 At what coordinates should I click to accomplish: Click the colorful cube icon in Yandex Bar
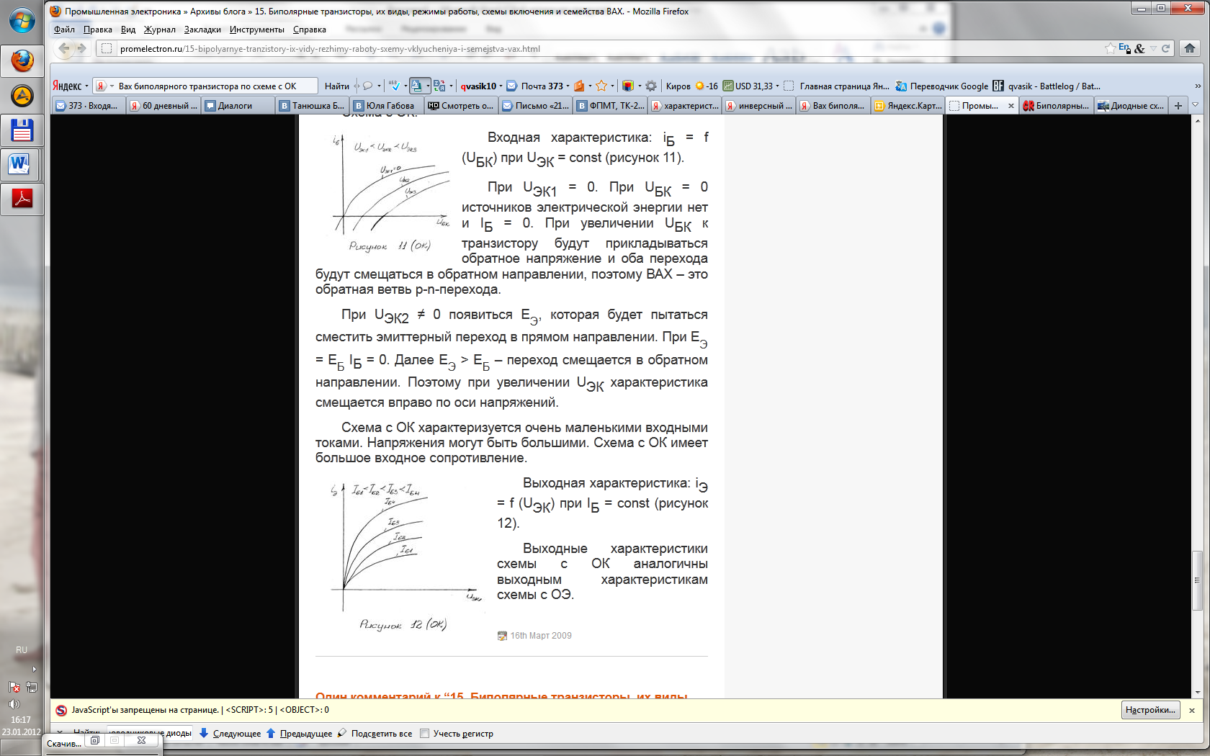pos(628,86)
